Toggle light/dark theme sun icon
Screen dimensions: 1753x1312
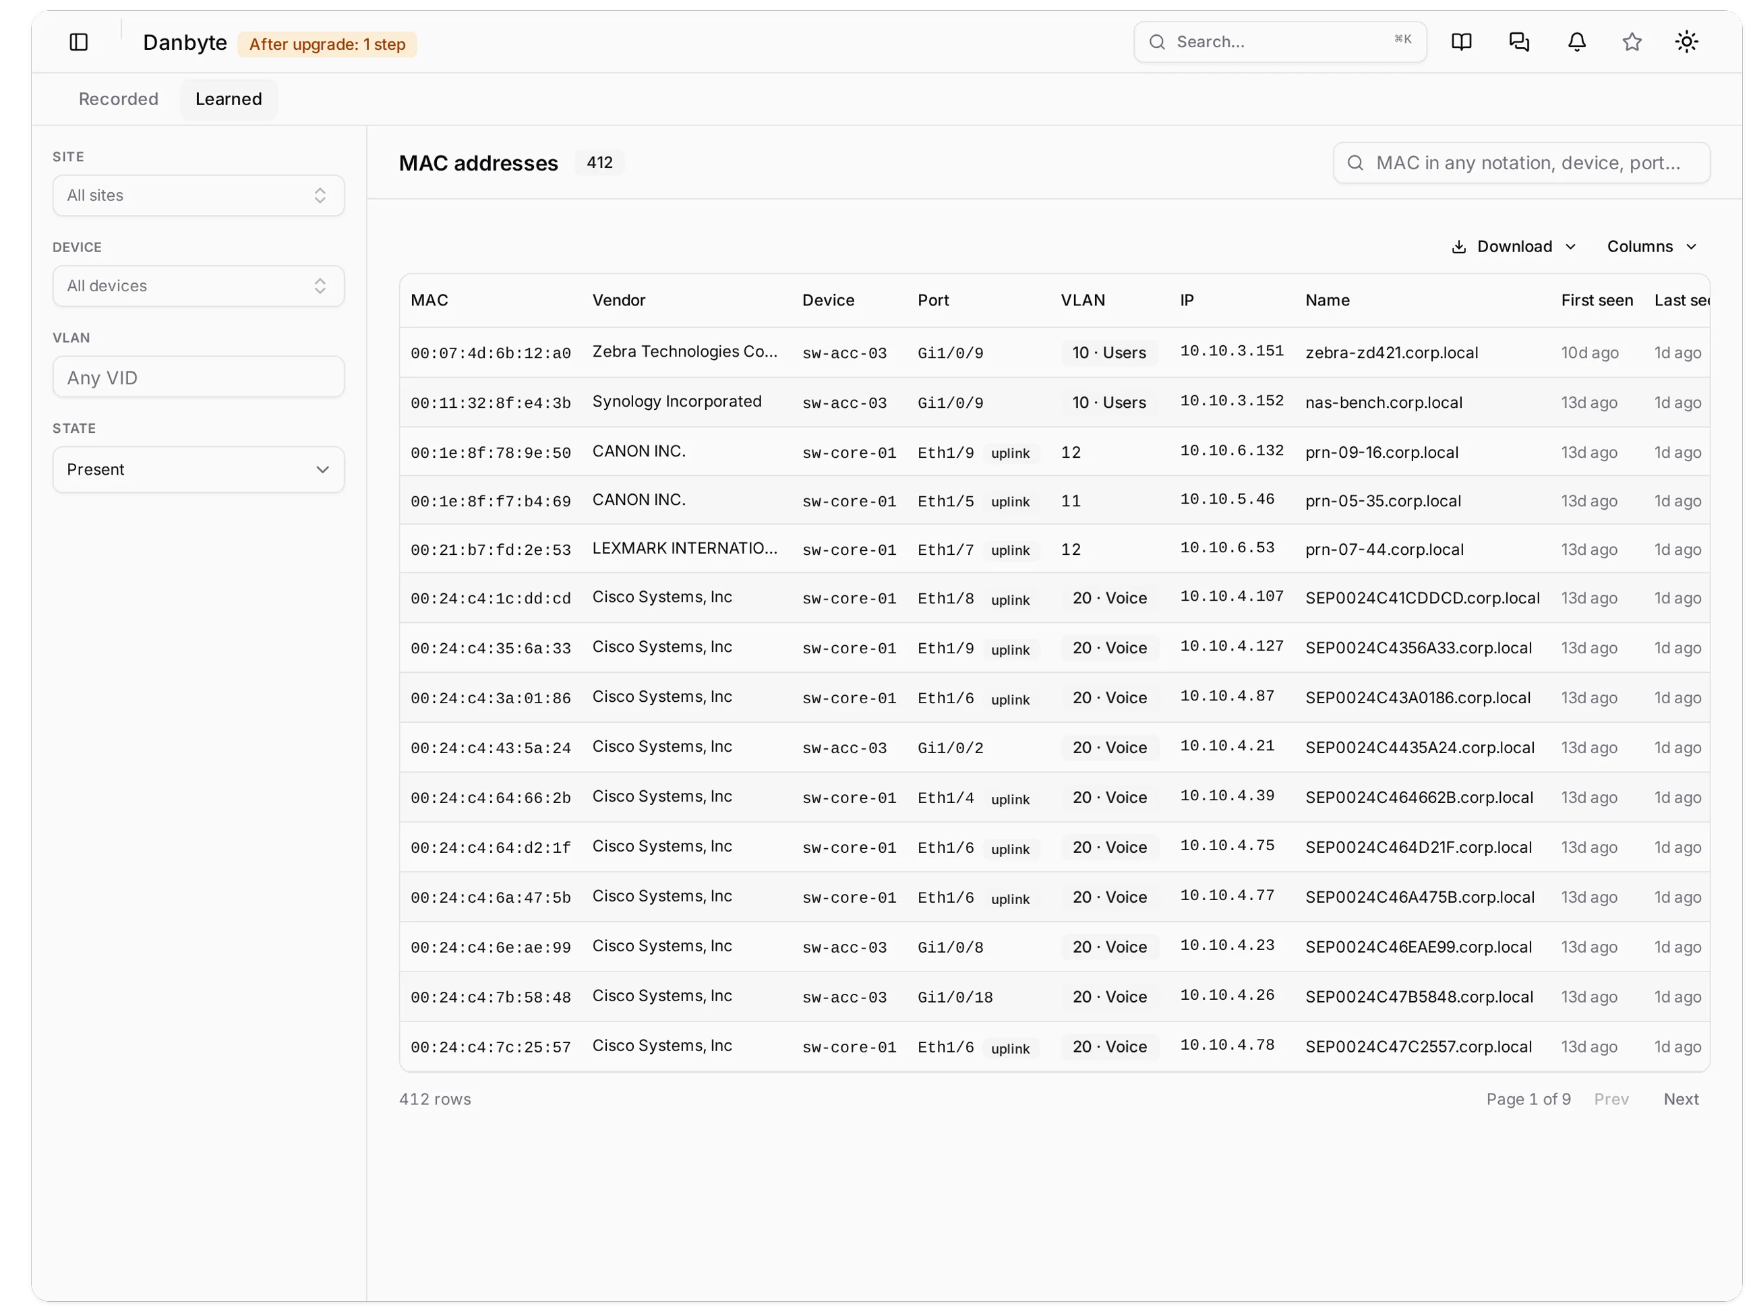click(1686, 42)
